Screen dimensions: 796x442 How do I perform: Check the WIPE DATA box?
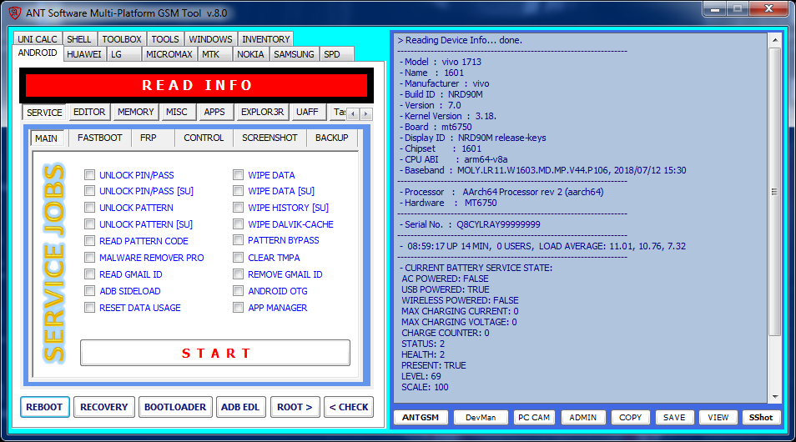[238, 175]
